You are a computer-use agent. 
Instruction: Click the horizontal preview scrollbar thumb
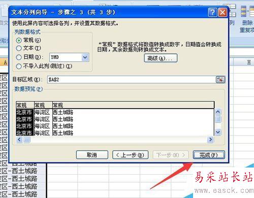(26, 140)
